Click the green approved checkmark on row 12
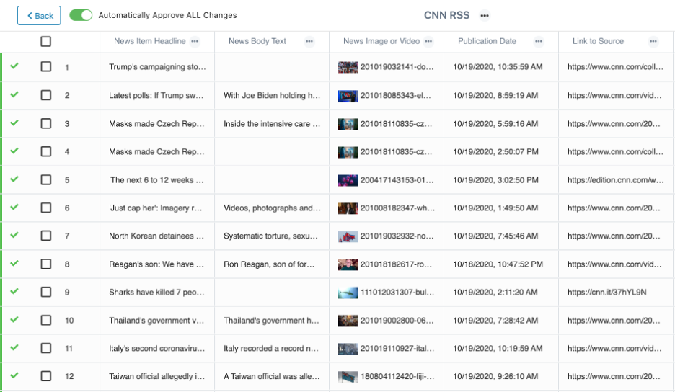Viewport: 675px width, 392px height. coord(14,375)
